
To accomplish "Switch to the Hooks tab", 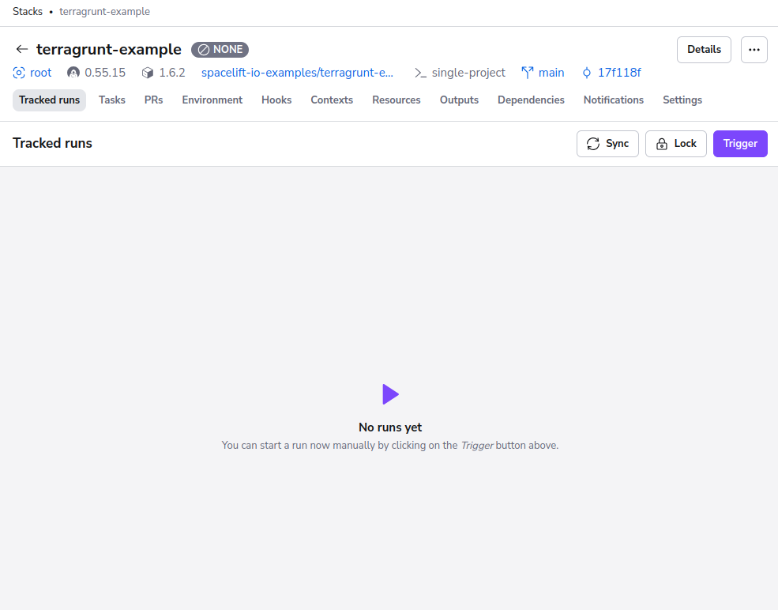I will pos(276,100).
